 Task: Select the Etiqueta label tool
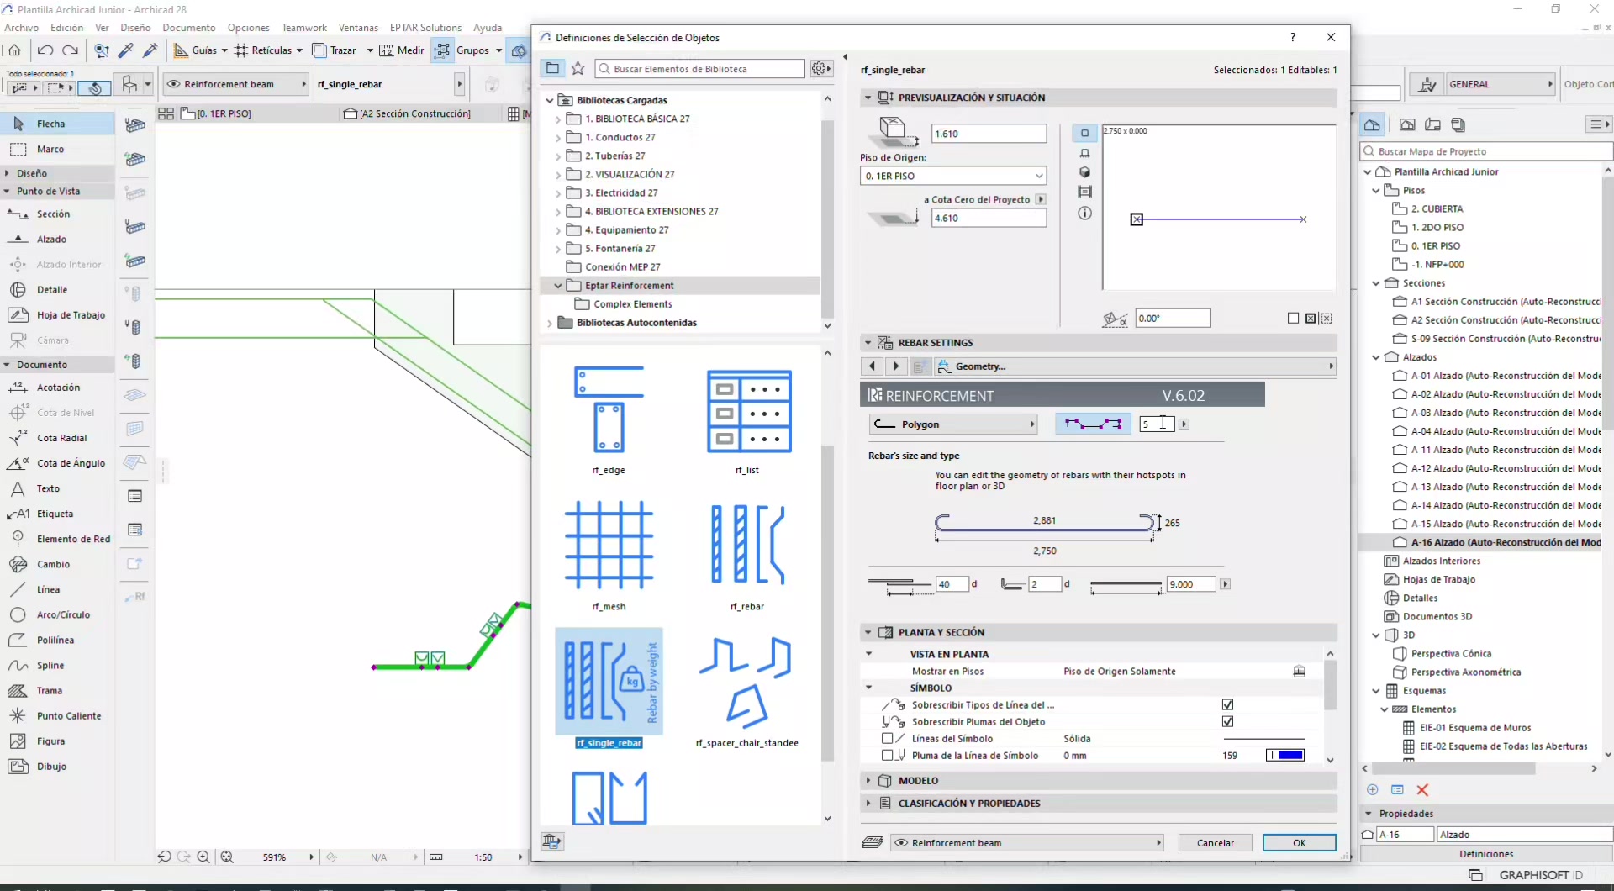[57, 514]
